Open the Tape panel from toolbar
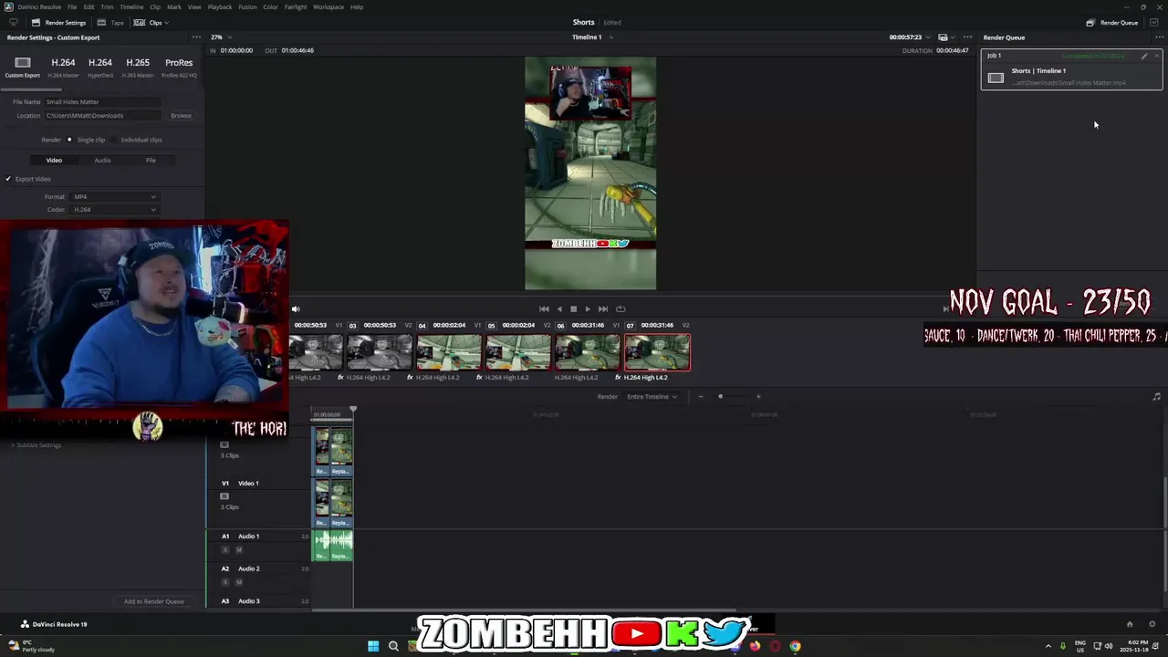1168x657 pixels. point(111,22)
